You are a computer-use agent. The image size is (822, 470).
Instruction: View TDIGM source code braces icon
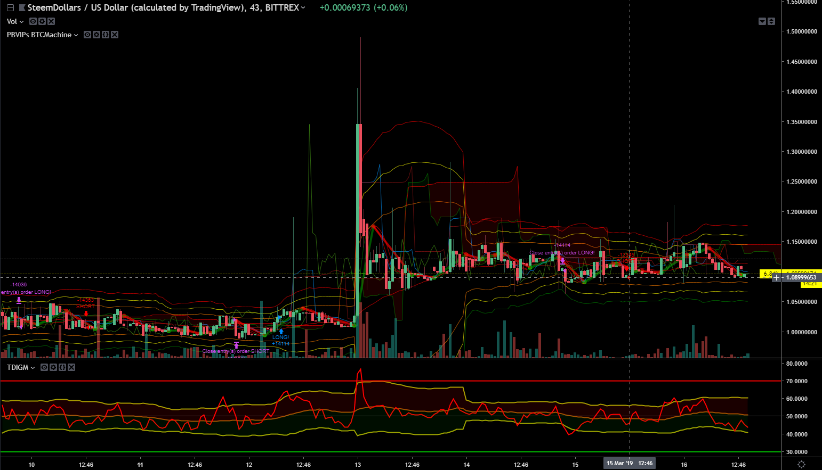62,367
